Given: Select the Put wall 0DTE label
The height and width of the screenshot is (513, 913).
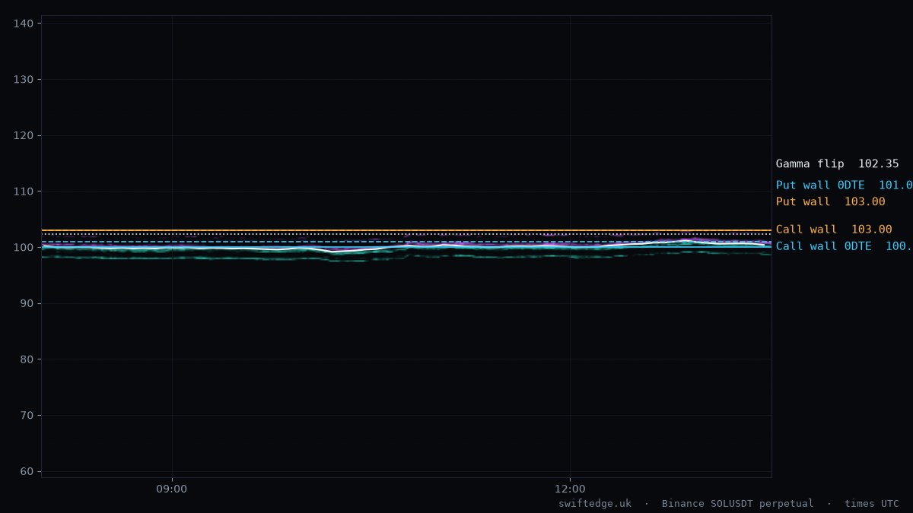Looking at the screenshot, I should point(844,185).
